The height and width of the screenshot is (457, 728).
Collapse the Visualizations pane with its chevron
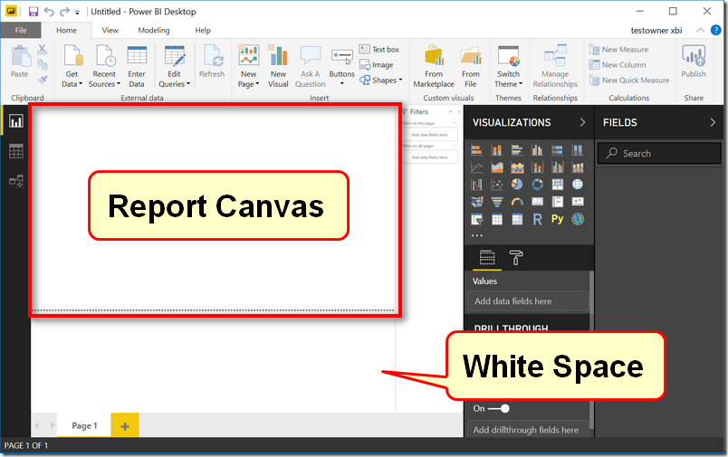[x=582, y=122]
